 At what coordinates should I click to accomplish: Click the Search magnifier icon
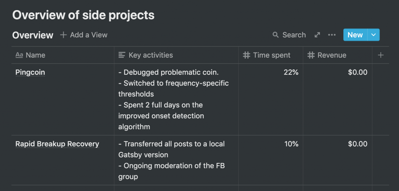tap(275, 35)
